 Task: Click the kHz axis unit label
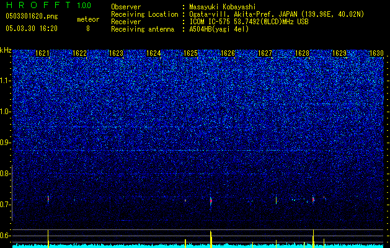pos(6,50)
